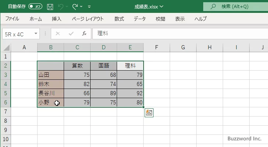The image size is (268, 147).
Task: Click in the formula bar showing 理科
Action: (x=177, y=33)
